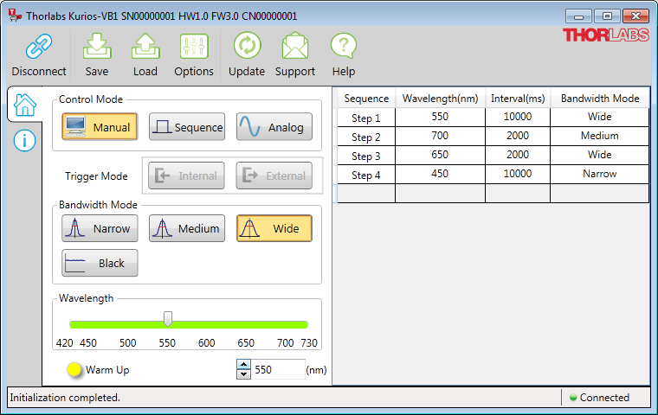Click Step 2 bandwidth cell Medium

pyautogui.click(x=600, y=136)
